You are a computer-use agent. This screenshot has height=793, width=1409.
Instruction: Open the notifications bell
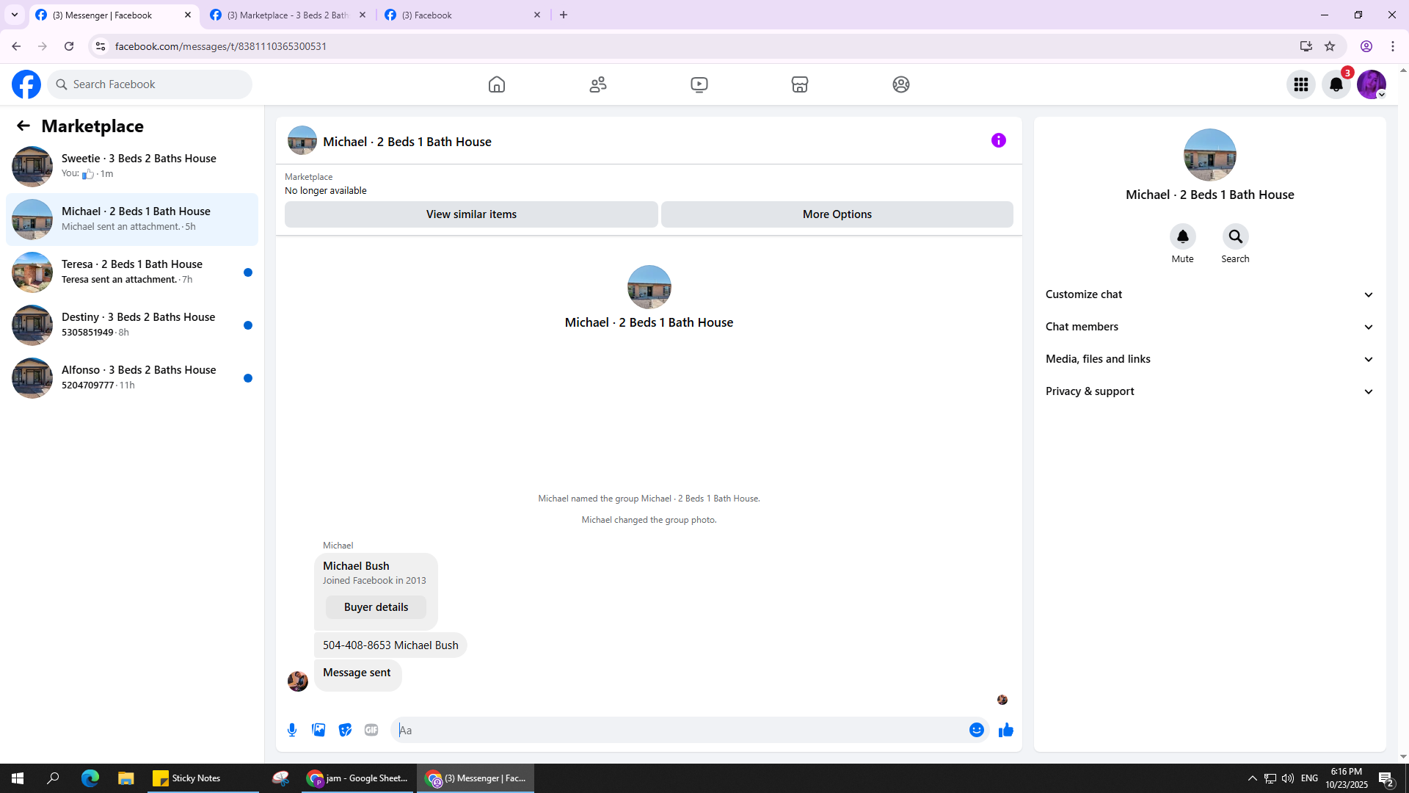[1336, 84]
